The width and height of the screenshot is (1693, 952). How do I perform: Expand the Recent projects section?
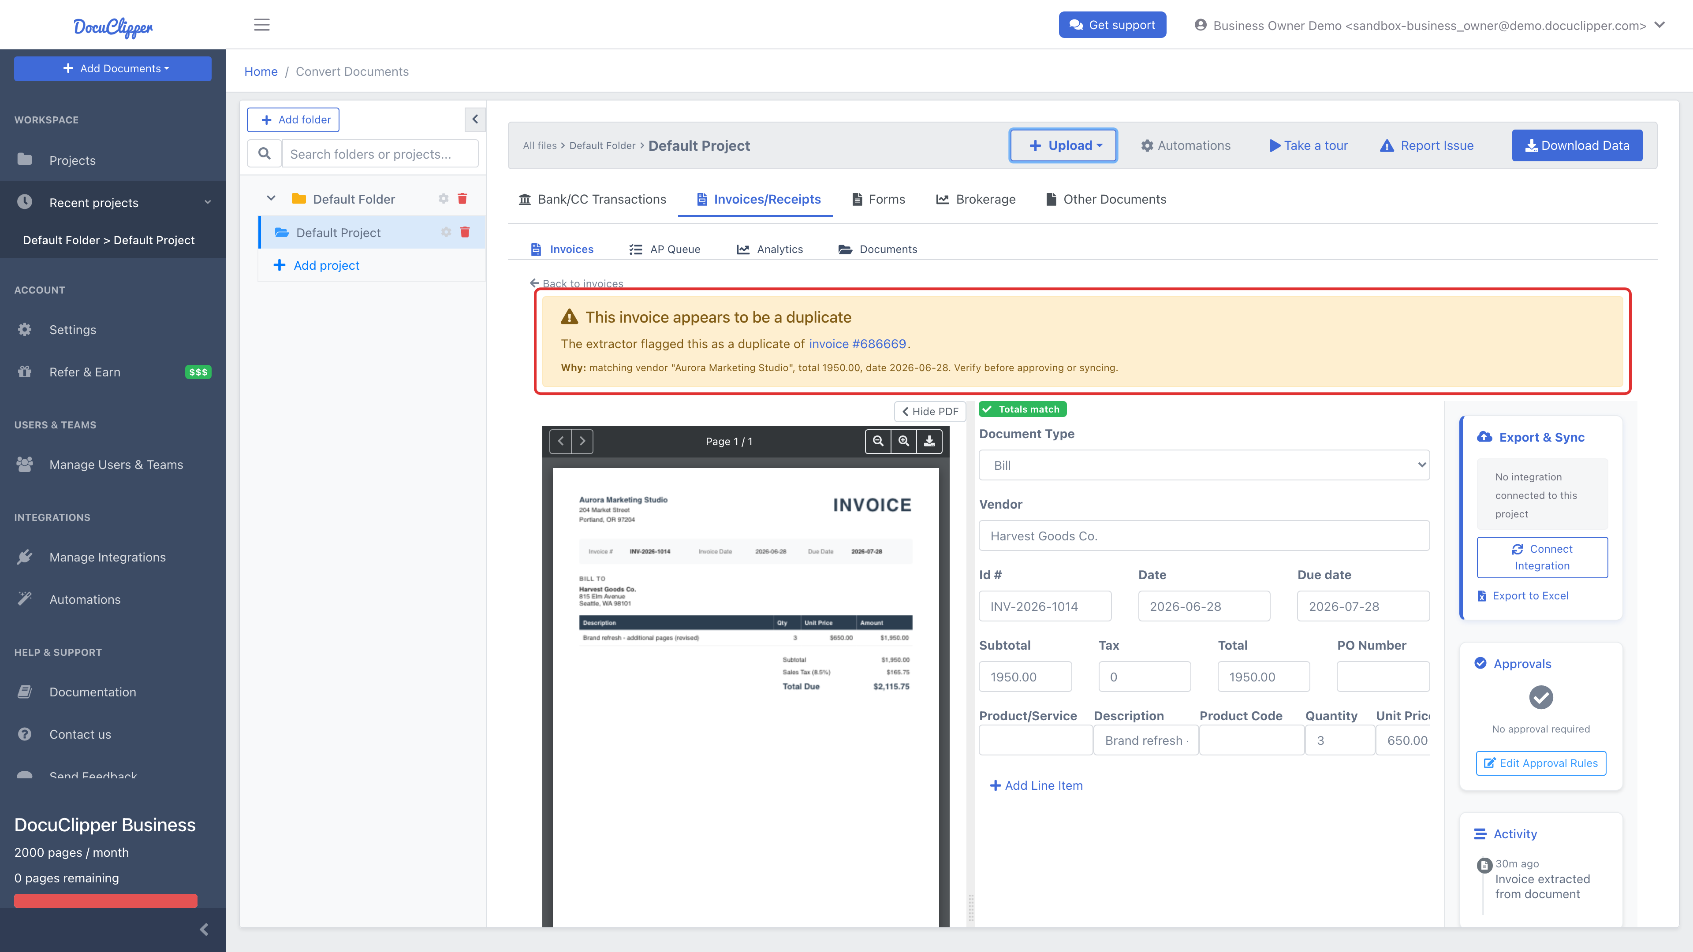pyautogui.click(x=113, y=202)
